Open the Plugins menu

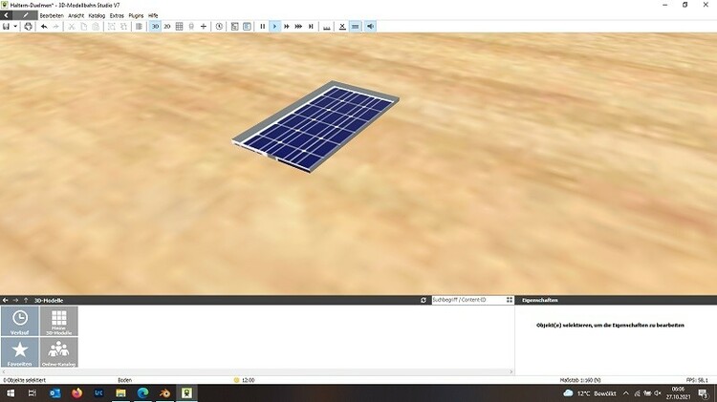(x=136, y=15)
